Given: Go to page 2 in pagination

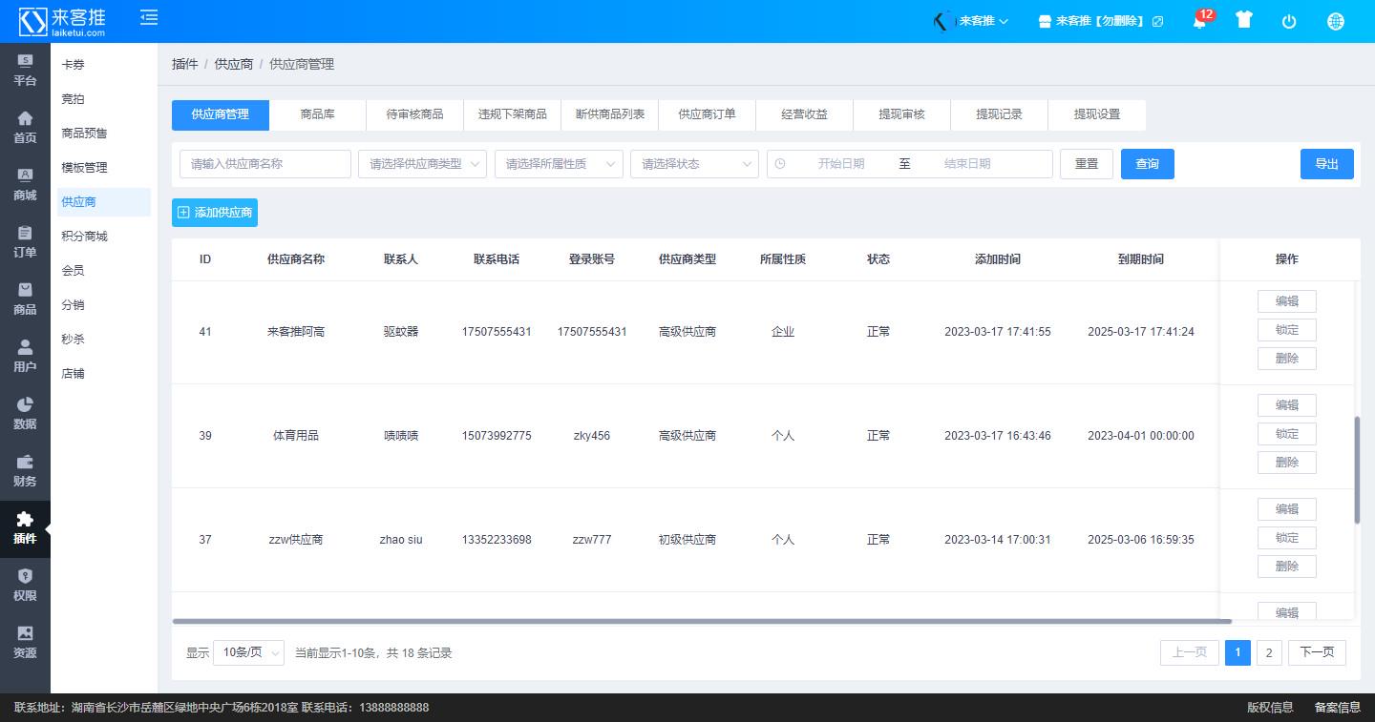Looking at the screenshot, I should pos(1268,652).
